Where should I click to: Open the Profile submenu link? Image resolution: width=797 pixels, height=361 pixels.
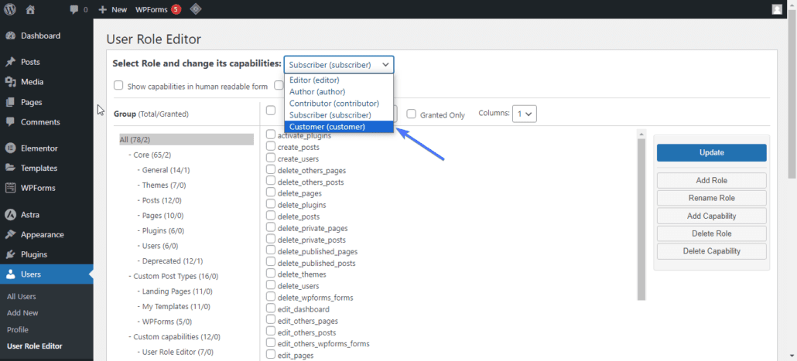click(18, 330)
